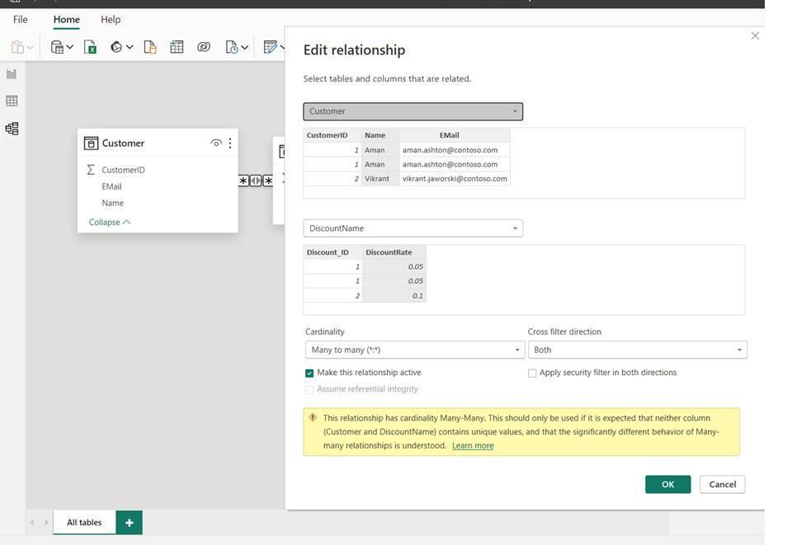Viewport: 792px width, 545px height.
Task: Open the DiscountName table dropdown
Action: tap(413, 228)
